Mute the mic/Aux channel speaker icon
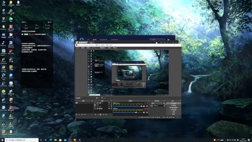This screenshot has height=142, width=252. coord(144,106)
